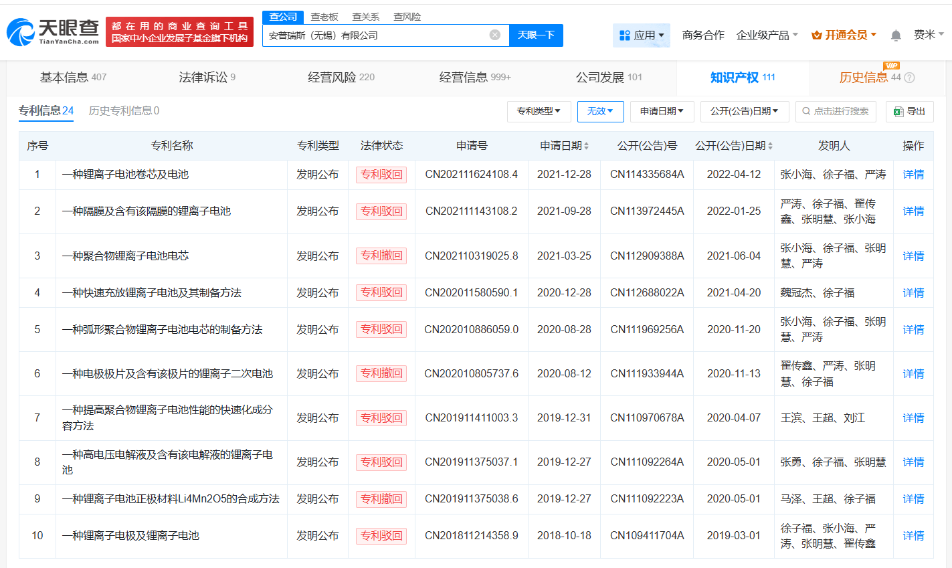
Task: Open 详情 for patent row 4
Action: pos(913,293)
